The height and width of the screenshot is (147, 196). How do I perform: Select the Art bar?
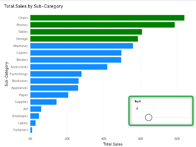coord(36,109)
